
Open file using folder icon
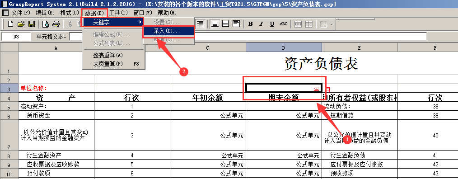coord(21,24)
